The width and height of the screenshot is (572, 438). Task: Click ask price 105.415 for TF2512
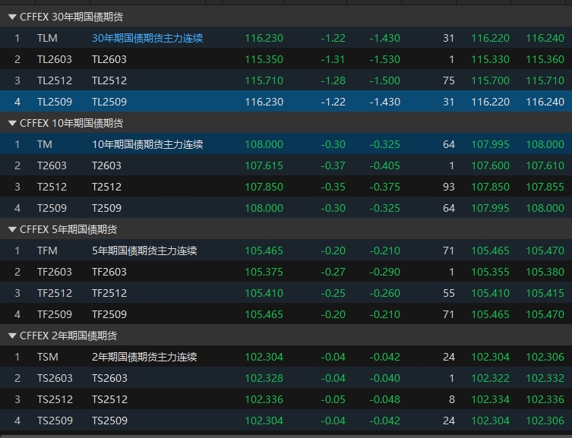coord(545,293)
